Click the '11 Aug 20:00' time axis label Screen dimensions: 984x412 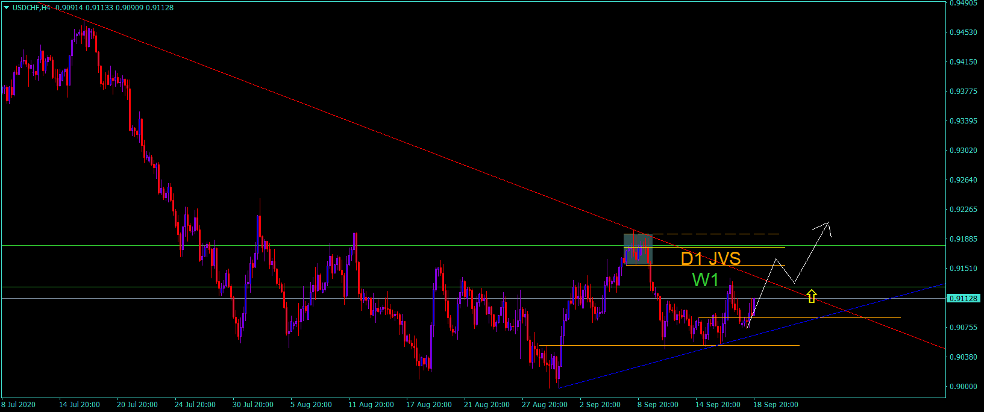(371, 405)
